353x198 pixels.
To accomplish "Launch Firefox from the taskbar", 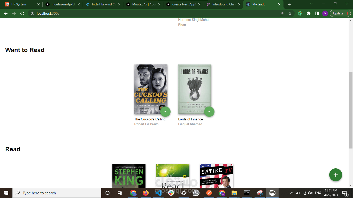I will click(x=146, y=193).
